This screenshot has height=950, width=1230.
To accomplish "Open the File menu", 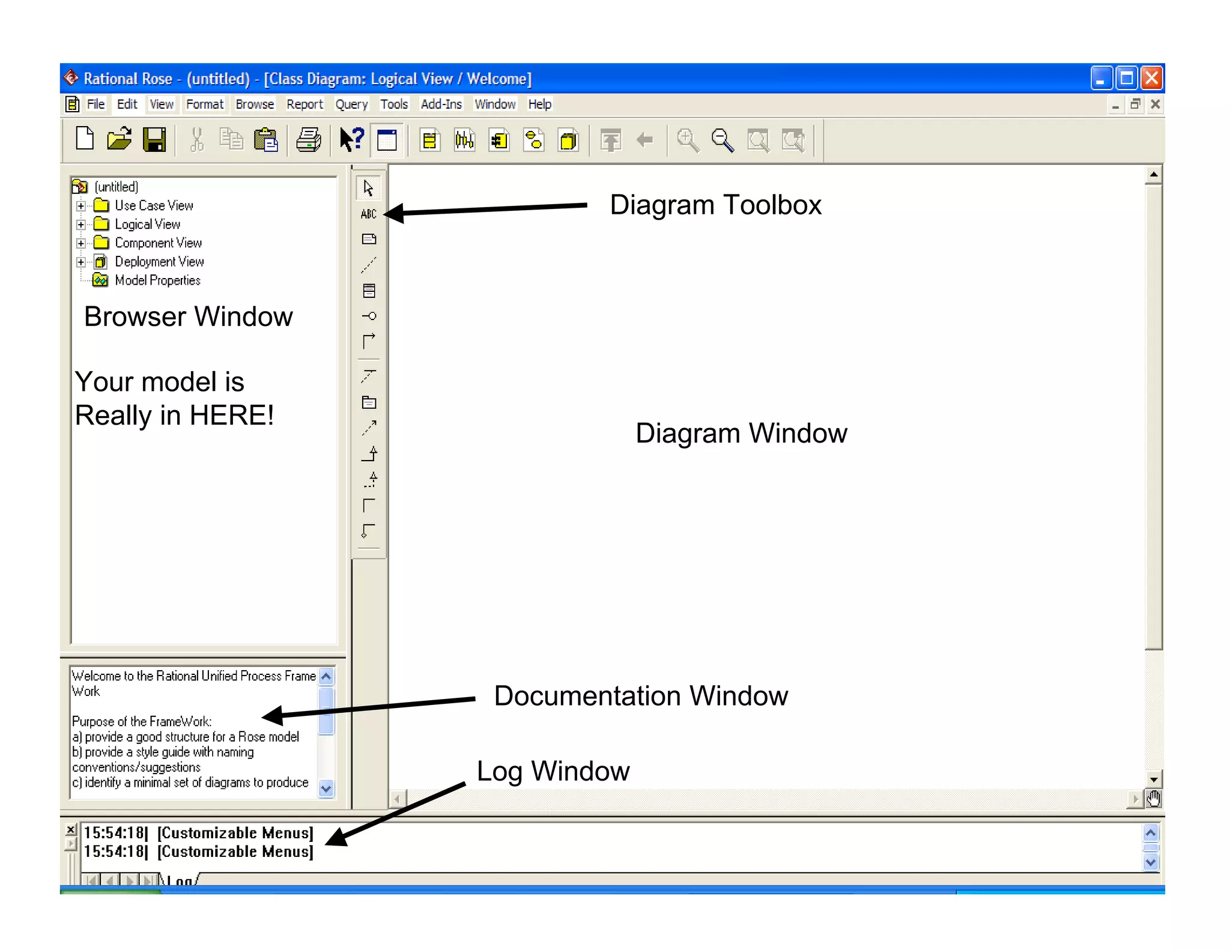I will (x=95, y=104).
